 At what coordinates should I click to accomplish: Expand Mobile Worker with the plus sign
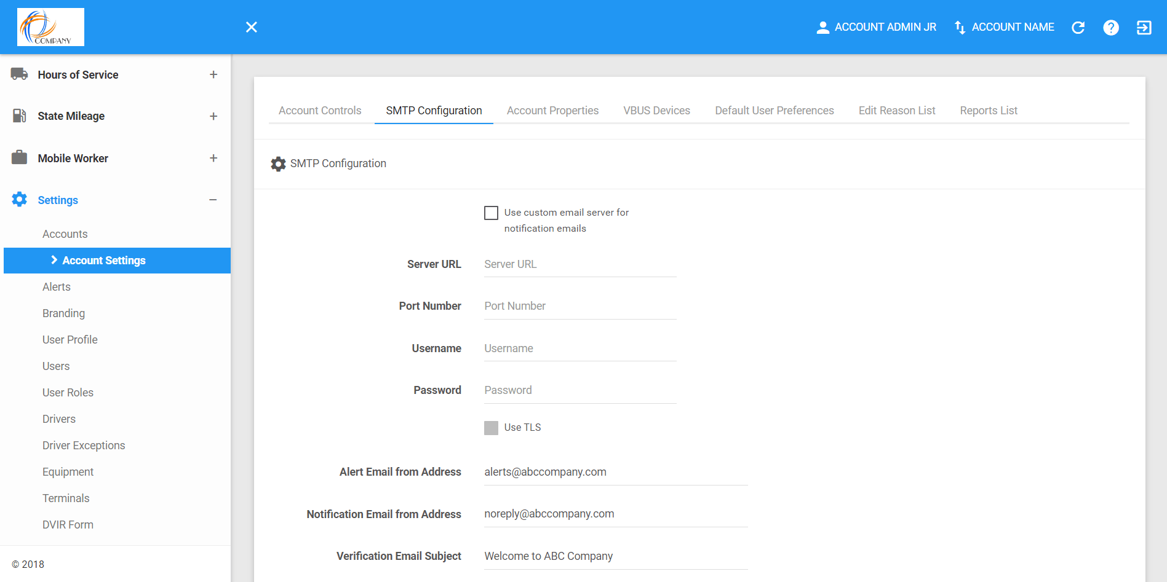[213, 158]
